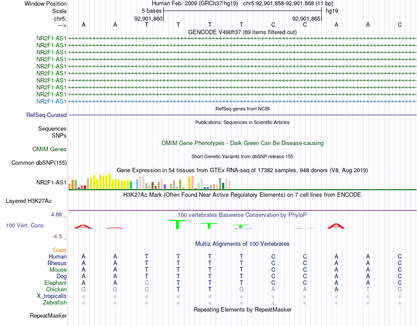
Task: Click the Elephant alignment row label
Action: 56,283
